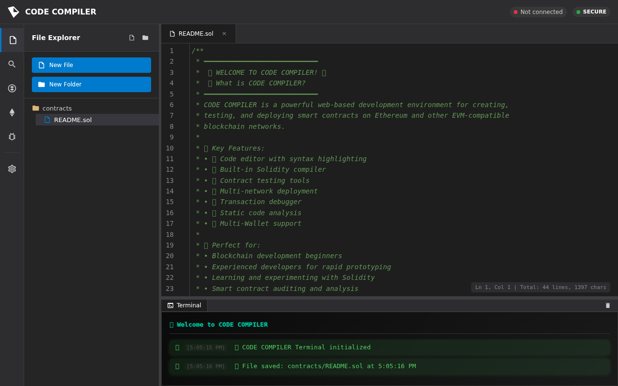Viewport: 618px width, 386px height.
Task: Click line number 10 in gutter
Action: coord(169,148)
